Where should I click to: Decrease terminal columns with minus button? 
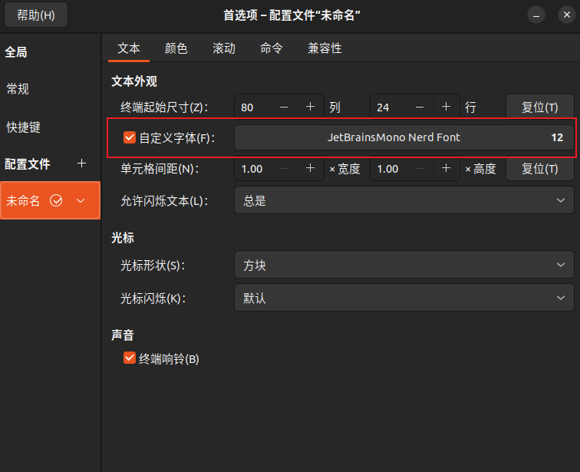tap(284, 107)
